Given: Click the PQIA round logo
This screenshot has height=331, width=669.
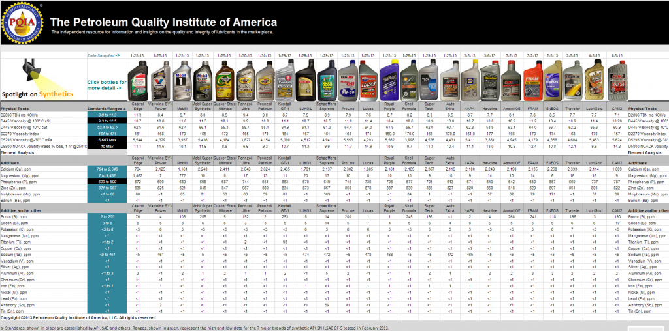Looking at the screenshot, I should 22,23.
